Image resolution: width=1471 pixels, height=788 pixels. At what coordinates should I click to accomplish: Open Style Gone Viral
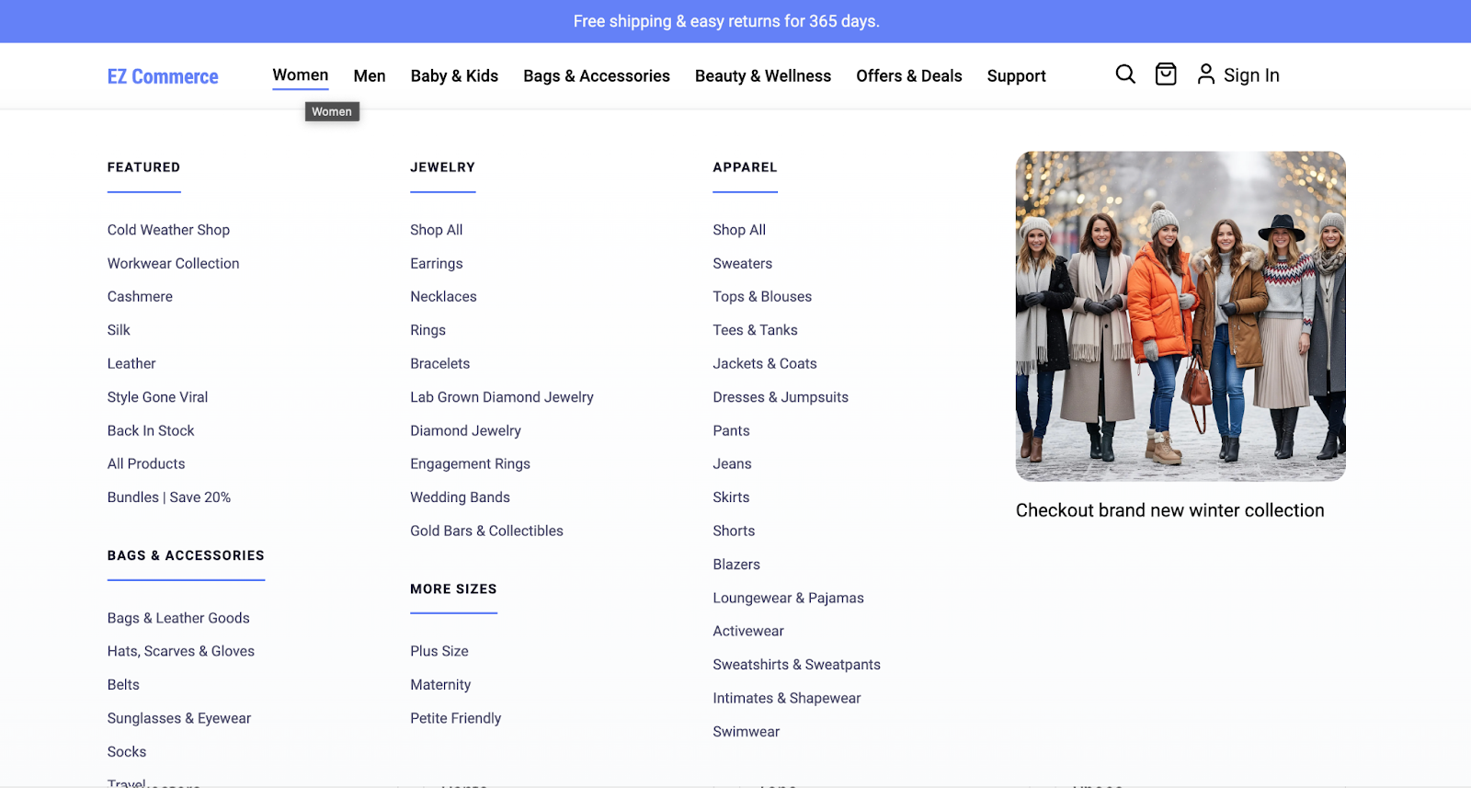click(x=157, y=397)
